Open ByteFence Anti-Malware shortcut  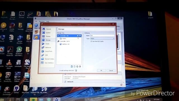19,51
